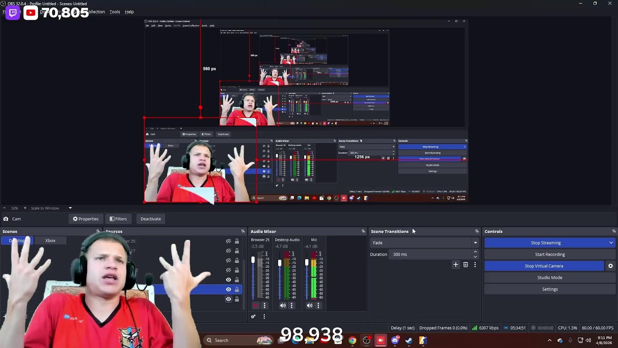The height and width of the screenshot is (348, 618).
Task: Mute the Desktop Audio channel
Action: pyautogui.click(x=283, y=305)
